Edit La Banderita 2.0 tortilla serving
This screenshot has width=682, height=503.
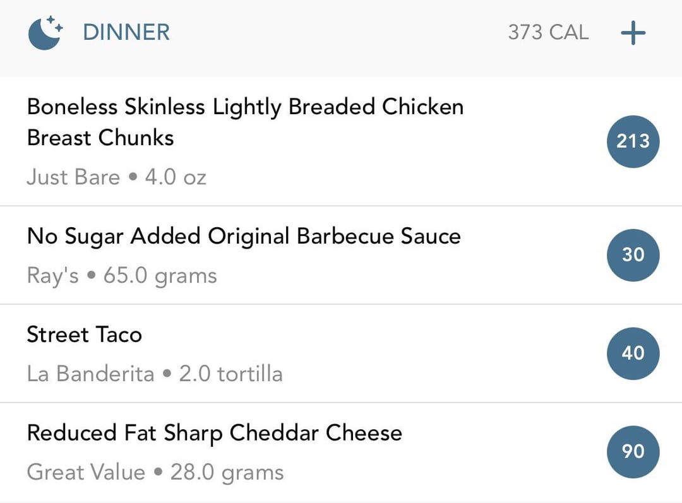[x=155, y=374]
